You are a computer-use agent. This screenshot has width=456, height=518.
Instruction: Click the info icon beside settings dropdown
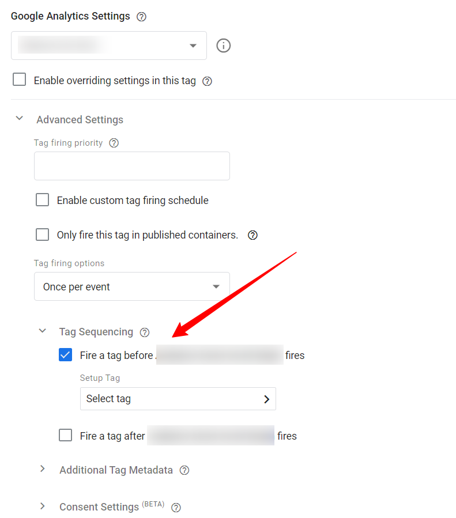223,46
